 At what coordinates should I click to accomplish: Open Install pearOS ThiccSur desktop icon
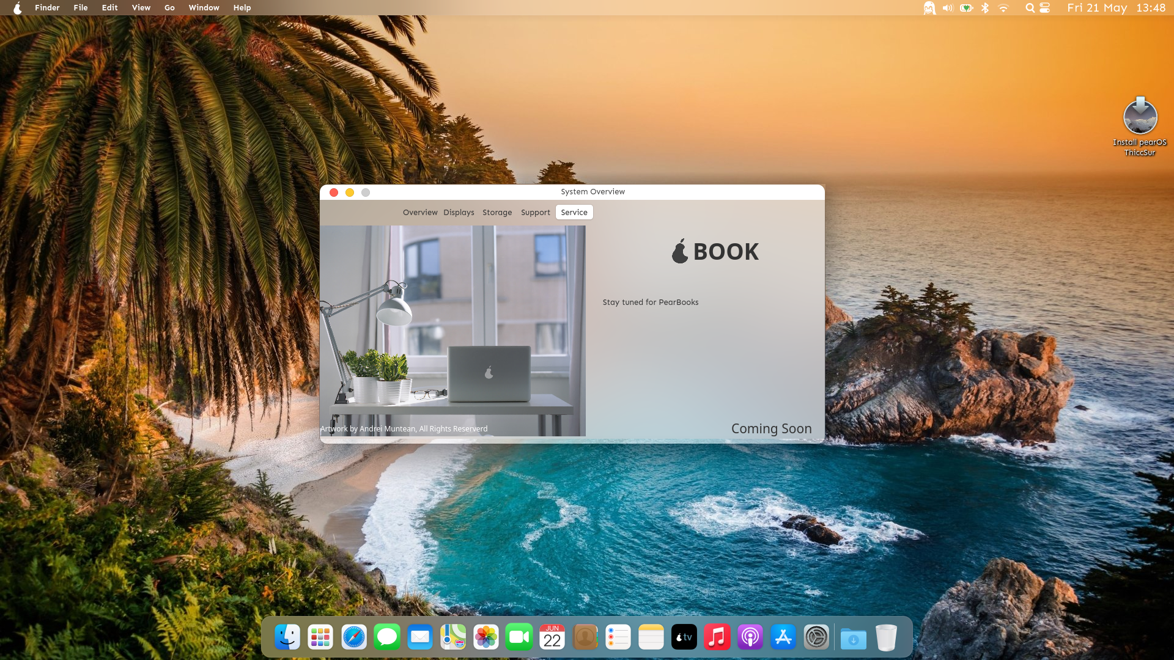tap(1140, 127)
